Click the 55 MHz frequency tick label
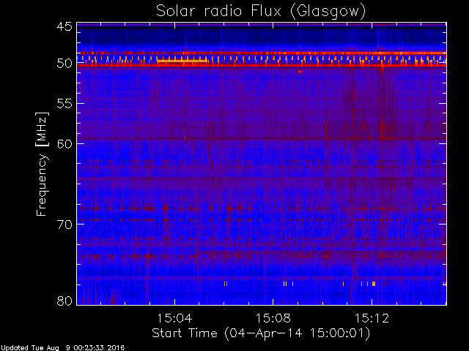 pyautogui.click(x=64, y=104)
